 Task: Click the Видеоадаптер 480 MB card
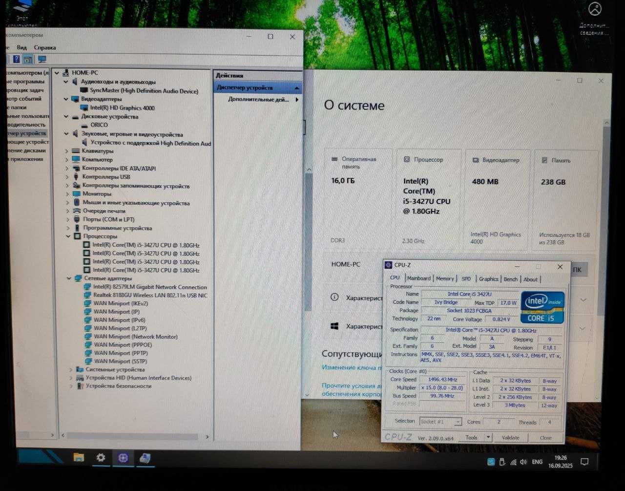(498, 200)
